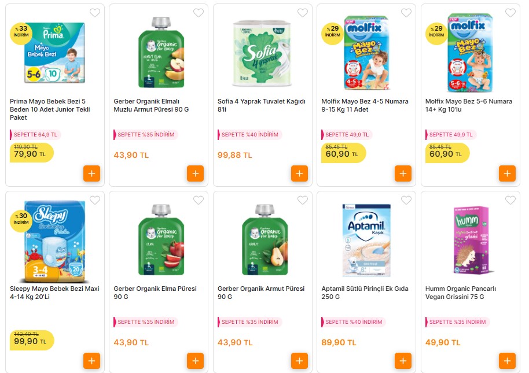Add Molfix Mayo Bez 4-5 Numara to cart
Image resolution: width=529 pixels, height=373 pixels.
tap(403, 173)
